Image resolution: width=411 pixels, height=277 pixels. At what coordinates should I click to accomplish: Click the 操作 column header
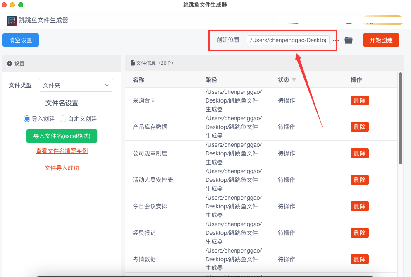(x=356, y=80)
